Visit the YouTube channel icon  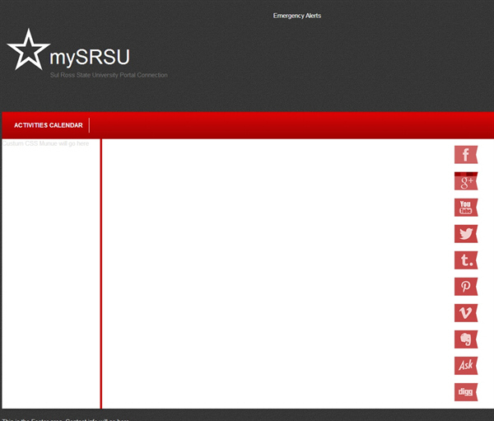pos(465,208)
